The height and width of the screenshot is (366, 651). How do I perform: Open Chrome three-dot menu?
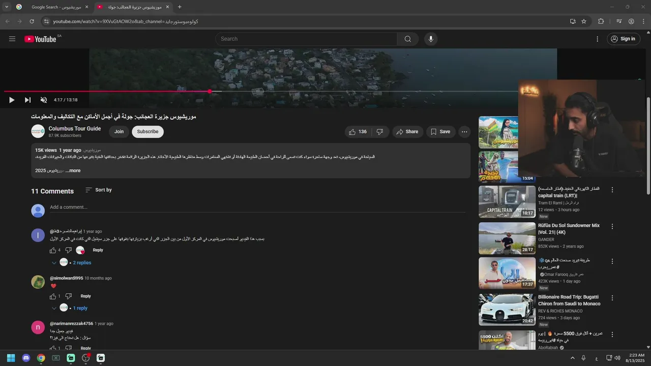point(643,21)
